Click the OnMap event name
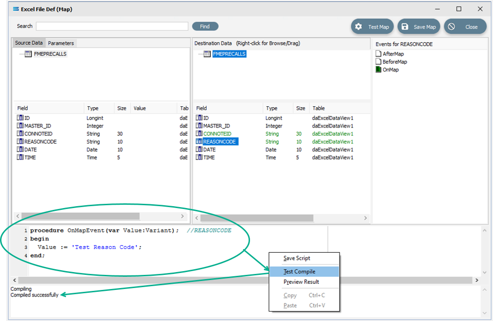 (x=390, y=70)
